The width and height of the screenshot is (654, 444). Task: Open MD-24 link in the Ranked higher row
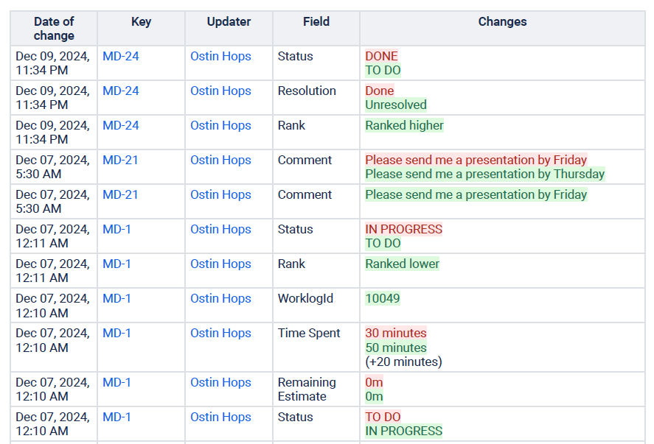coord(121,125)
